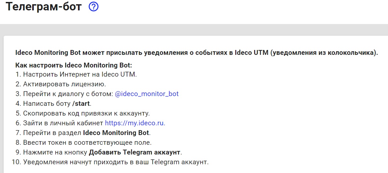The height and width of the screenshot is (173, 388).
Task: Click bold Ideco Monitoring Bot in step 7
Action: pos(116,132)
